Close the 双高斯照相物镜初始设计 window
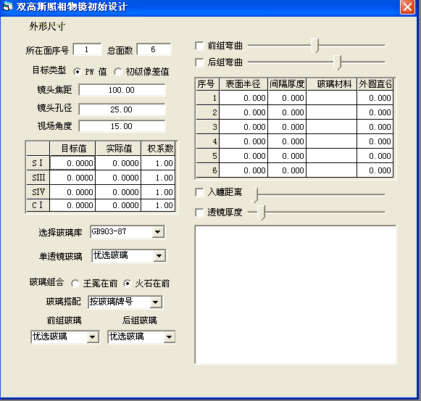Screen dimensions: 421x401 tap(407, 7)
